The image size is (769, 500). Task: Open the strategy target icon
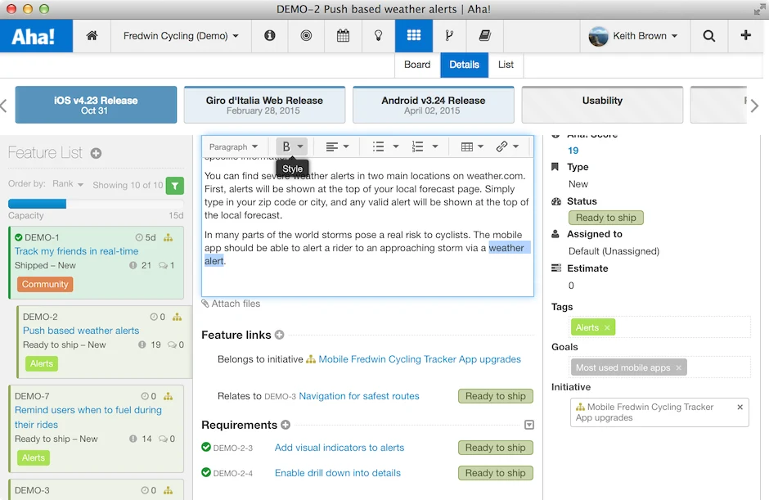[306, 36]
